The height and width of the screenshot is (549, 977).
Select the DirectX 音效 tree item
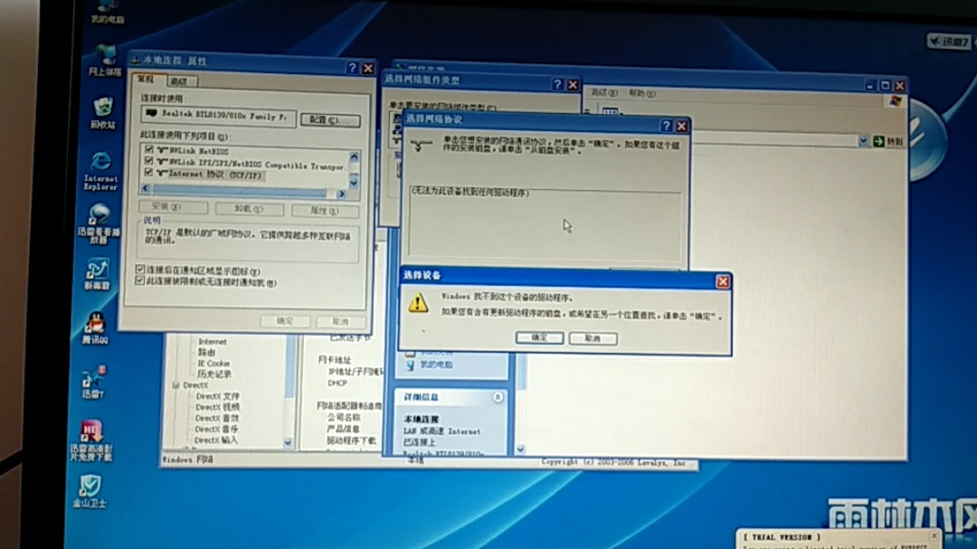(217, 418)
